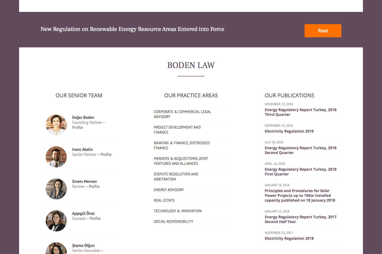Open Inanc Akalin's Profile link

point(106,154)
